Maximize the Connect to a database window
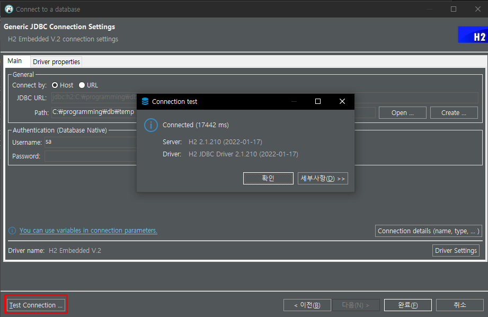The width and height of the screenshot is (488, 317). [x=454, y=9]
